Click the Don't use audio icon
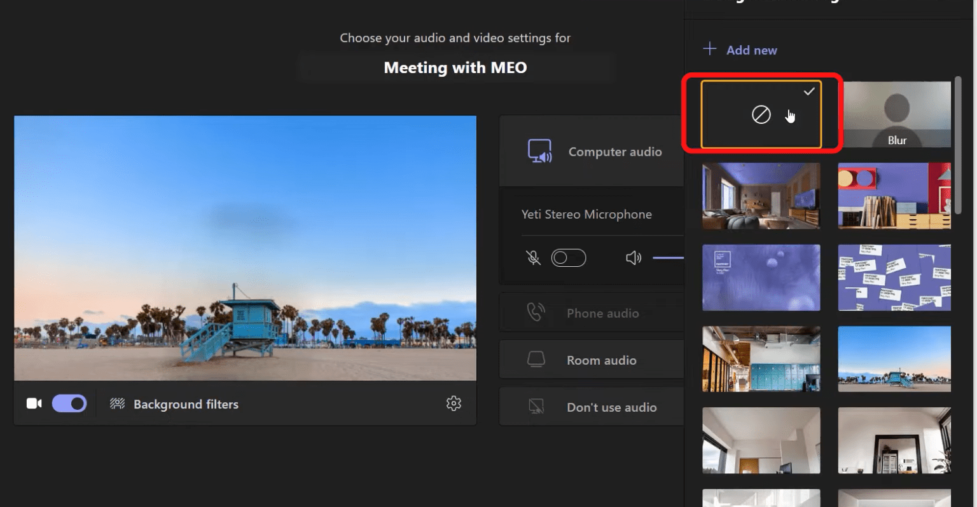 pyautogui.click(x=536, y=406)
